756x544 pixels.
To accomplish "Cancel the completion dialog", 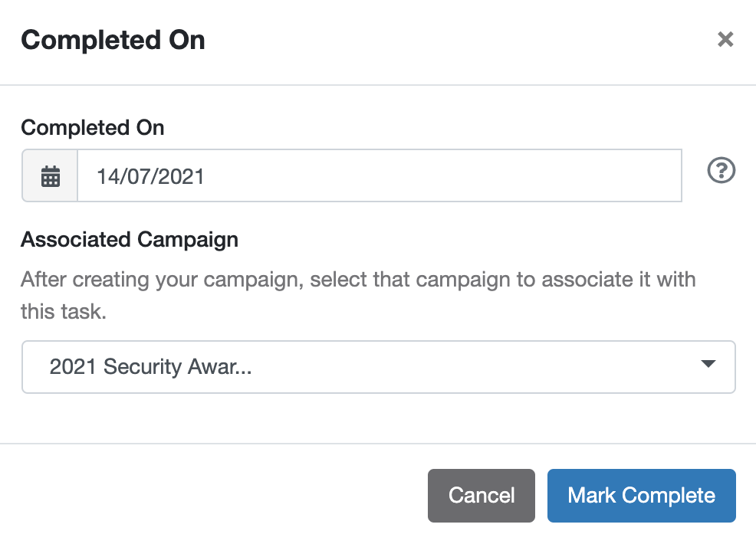I will tap(482, 495).
